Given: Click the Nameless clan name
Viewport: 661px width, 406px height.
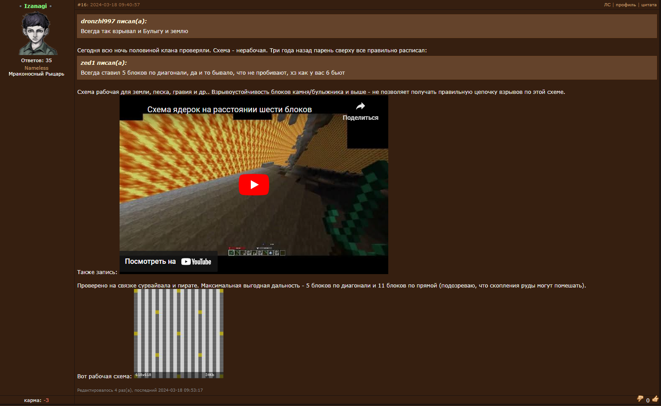Looking at the screenshot, I should [x=36, y=68].
